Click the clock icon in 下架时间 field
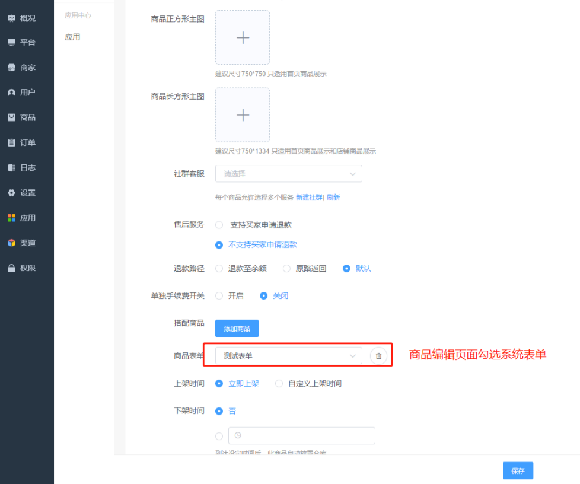Viewport: 580px width, 484px height. tap(238, 435)
